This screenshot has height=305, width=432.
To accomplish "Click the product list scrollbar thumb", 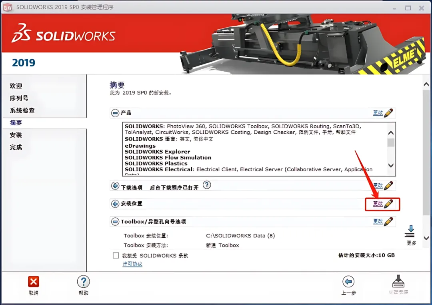I will (391, 143).
